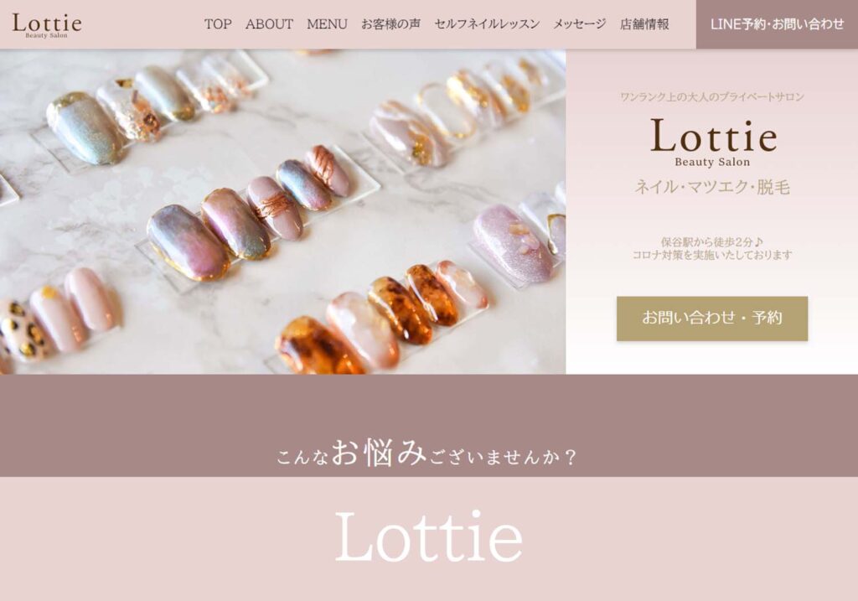Open the MENU navigation item
This screenshot has height=601, width=858.
327,24
